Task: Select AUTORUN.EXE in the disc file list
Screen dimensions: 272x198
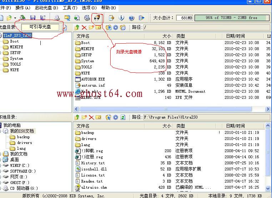Action: tap(93, 79)
